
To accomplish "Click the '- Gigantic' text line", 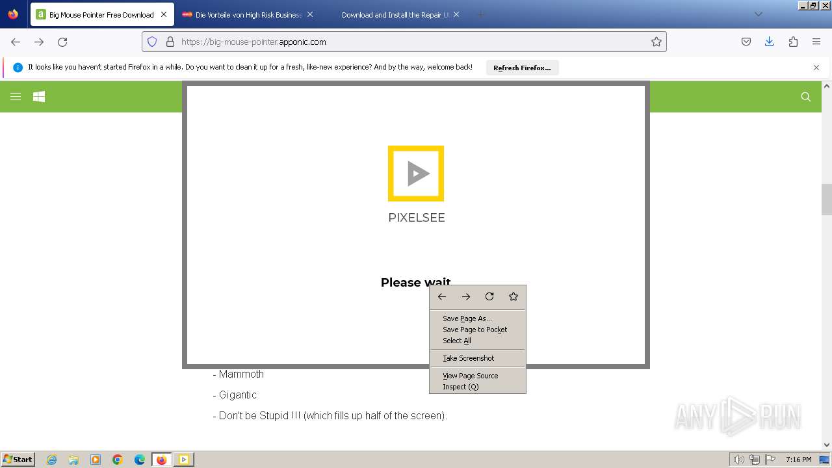I will (235, 395).
